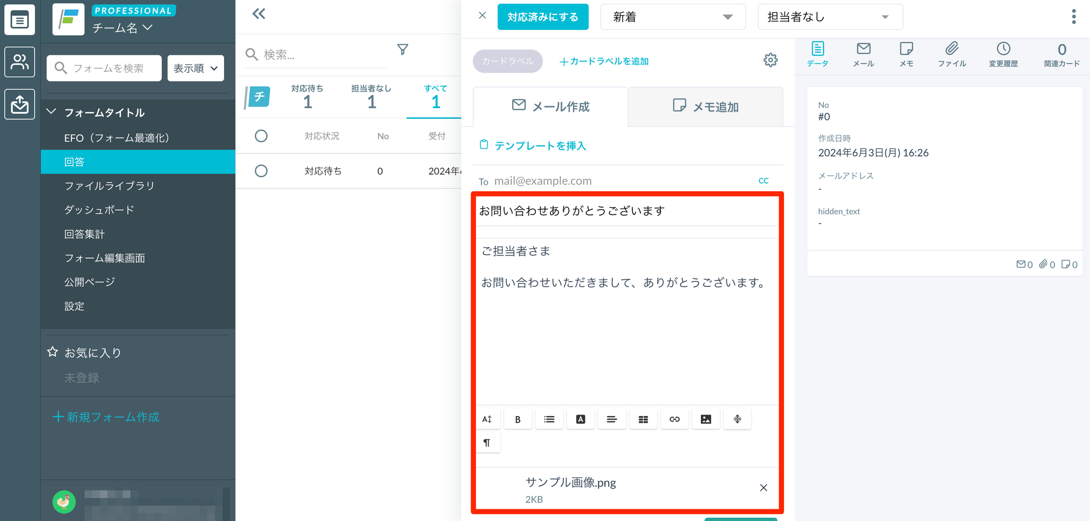Open text alignment options

point(612,419)
